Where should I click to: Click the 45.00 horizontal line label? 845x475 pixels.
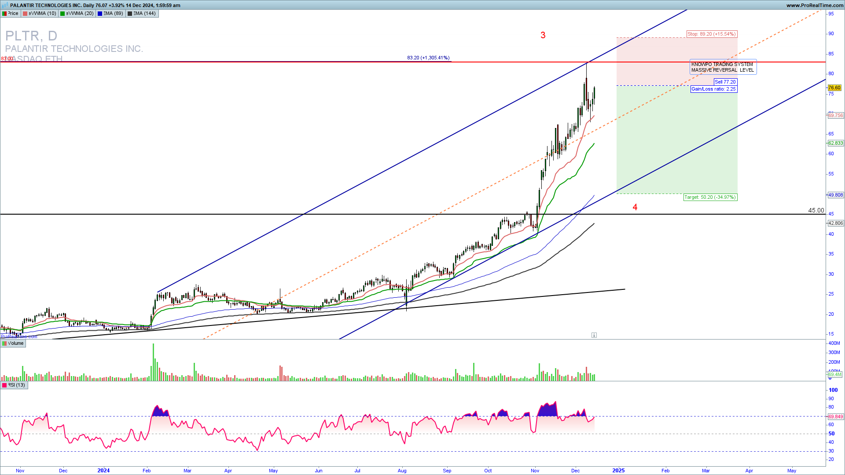pyautogui.click(x=816, y=210)
